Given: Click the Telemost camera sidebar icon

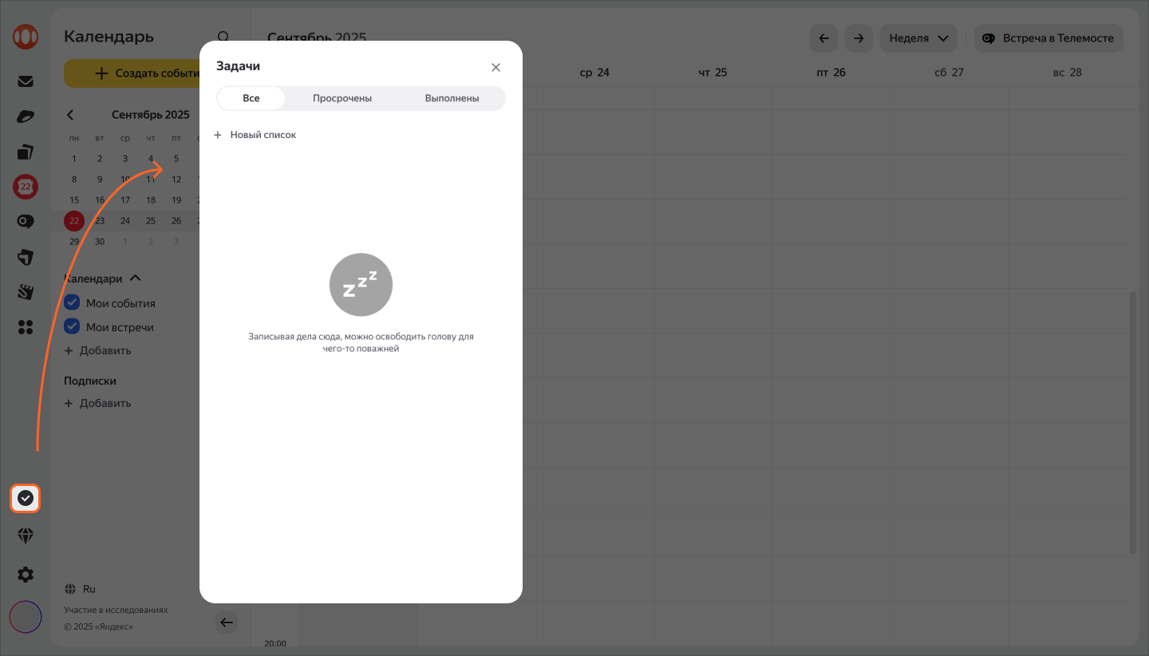Looking at the screenshot, I should click(x=26, y=222).
